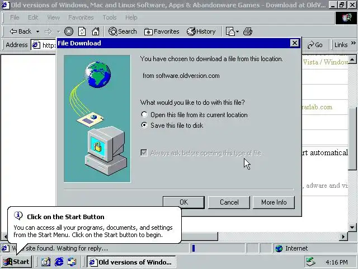The height and width of the screenshot is (269, 358).
Task: Click the vertical scrollbar down arrow
Action: 352,228
